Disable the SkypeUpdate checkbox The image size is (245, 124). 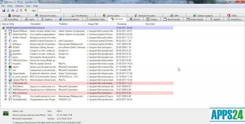[6, 73]
